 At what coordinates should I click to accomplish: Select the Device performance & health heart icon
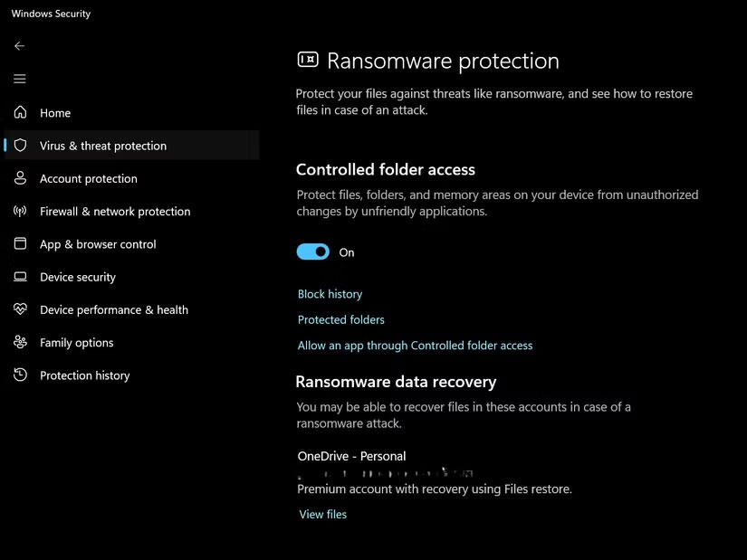click(x=19, y=309)
